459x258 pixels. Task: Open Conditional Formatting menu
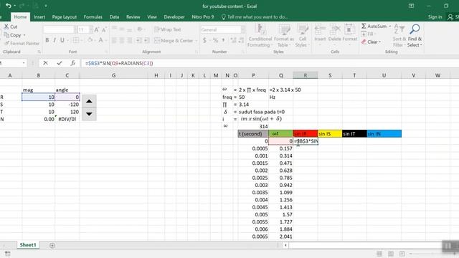coord(260,36)
